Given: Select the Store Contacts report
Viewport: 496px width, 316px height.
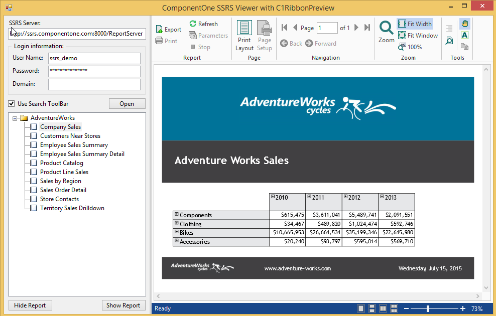Looking at the screenshot, I should click(x=59, y=199).
